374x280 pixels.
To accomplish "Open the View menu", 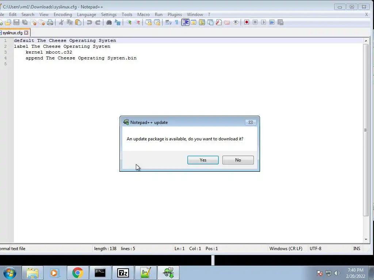I will point(44,15).
